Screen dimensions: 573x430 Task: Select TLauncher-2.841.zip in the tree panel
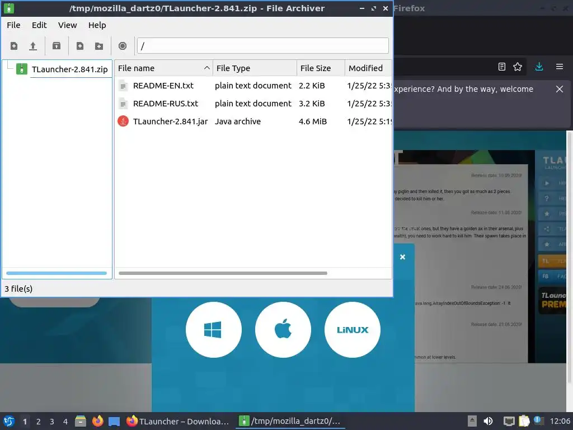coord(69,69)
